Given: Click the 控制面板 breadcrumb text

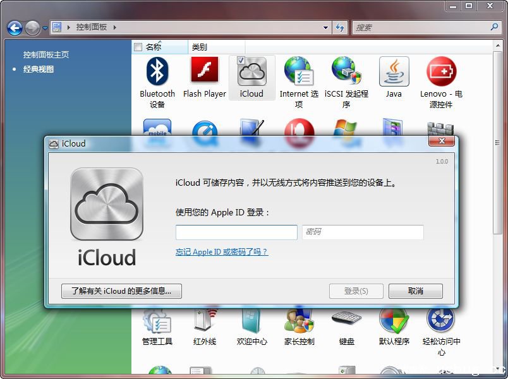Looking at the screenshot, I should [x=92, y=27].
